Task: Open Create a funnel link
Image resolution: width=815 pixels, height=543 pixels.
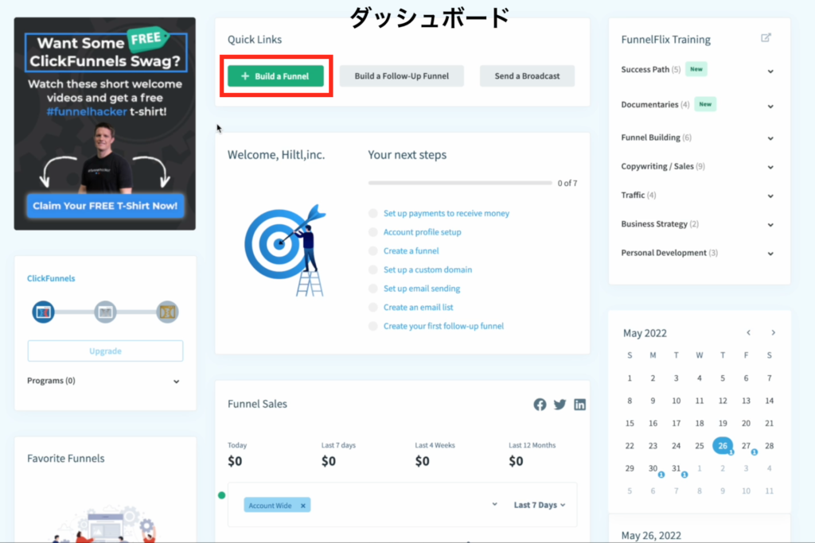Action: 411,250
